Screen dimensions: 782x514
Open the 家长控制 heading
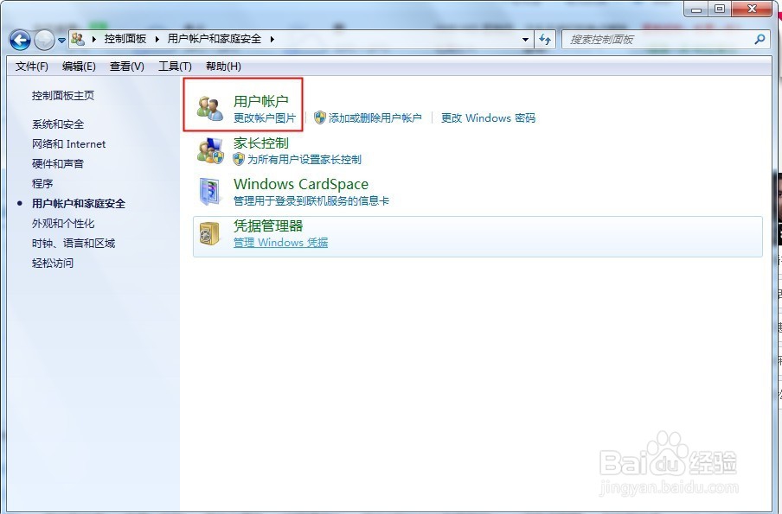point(261,143)
